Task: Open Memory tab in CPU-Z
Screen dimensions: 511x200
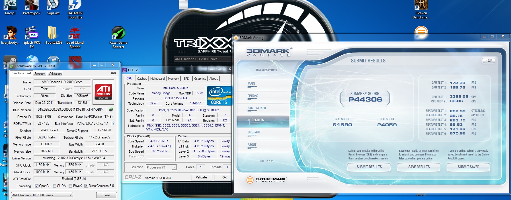Action: click(x=173, y=79)
